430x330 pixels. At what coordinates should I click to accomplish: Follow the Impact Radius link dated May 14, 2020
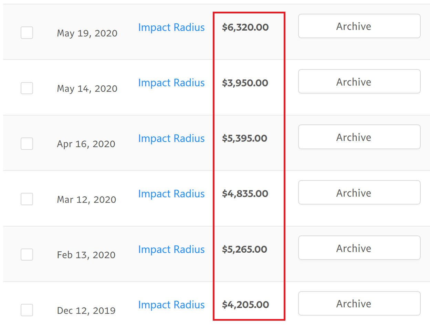click(x=171, y=83)
